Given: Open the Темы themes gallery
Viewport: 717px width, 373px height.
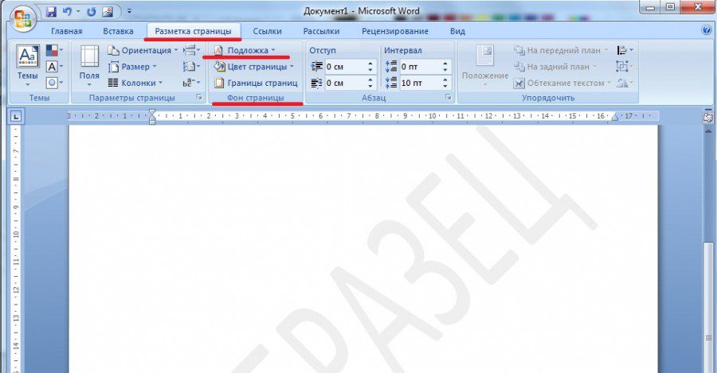Looking at the screenshot, I should (x=27, y=66).
